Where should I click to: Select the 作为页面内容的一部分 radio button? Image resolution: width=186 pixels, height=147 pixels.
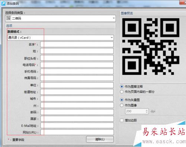pyautogui.click(x=122, y=92)
